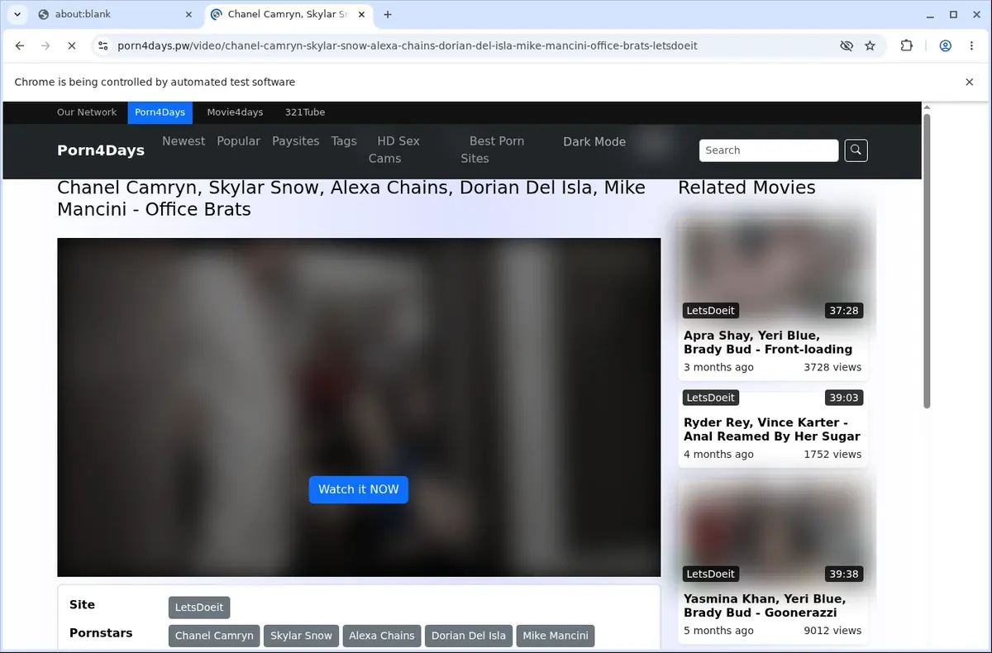This screenshot has height=653, width=992.
Task: Click the Related Movies heading
Action: (x=746, y=188)
